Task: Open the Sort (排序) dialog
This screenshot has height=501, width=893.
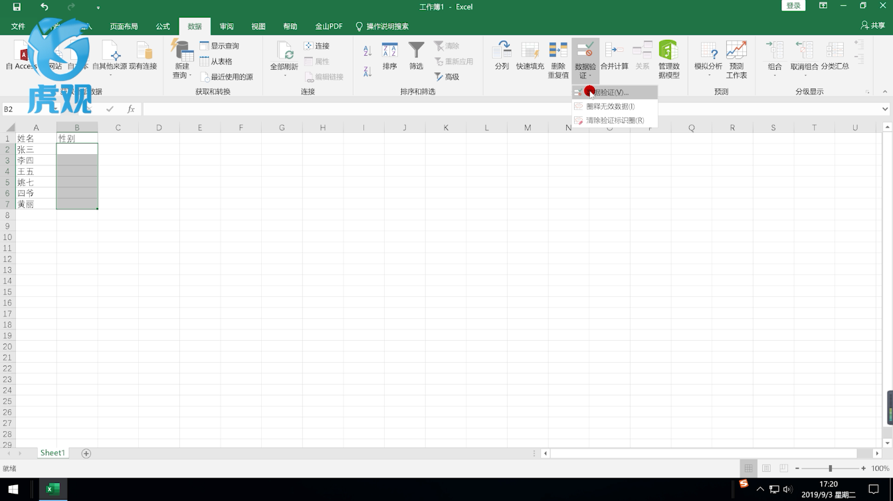Action: click(x=389, y=56)
